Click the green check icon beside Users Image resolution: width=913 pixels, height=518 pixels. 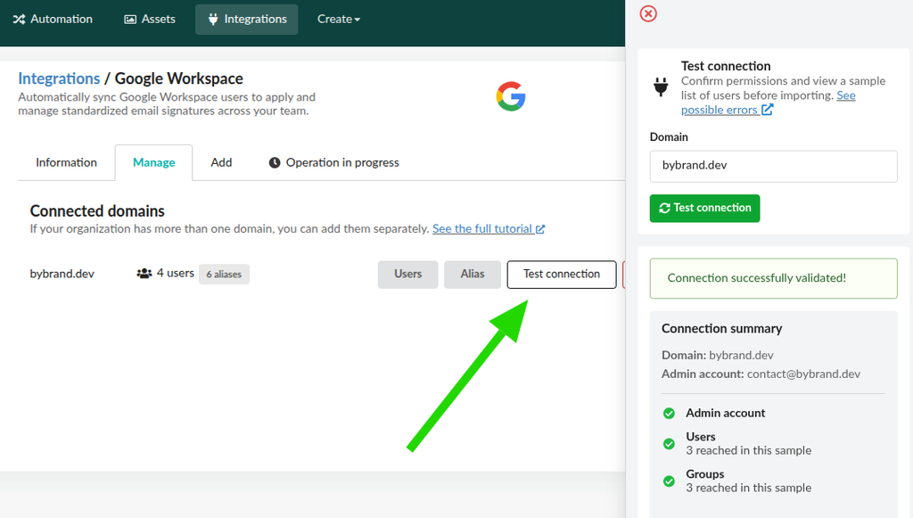[x=669, y=444]
